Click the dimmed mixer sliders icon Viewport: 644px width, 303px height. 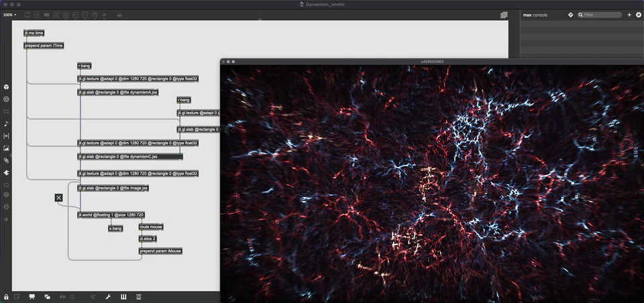click(x=72, y=297)
